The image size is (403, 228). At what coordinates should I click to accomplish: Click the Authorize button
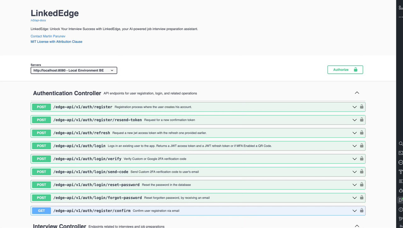tap(345, 70)
